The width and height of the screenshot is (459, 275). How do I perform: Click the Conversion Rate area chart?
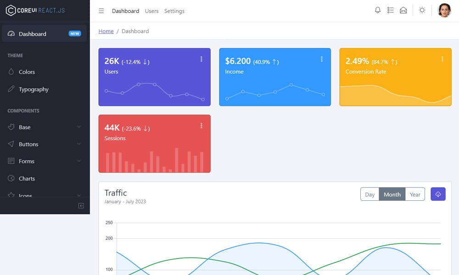pos(396,95)
